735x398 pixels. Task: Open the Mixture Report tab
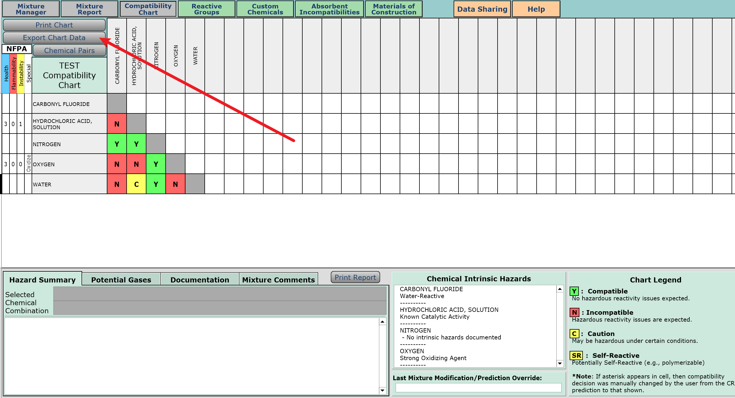[90, 9]
